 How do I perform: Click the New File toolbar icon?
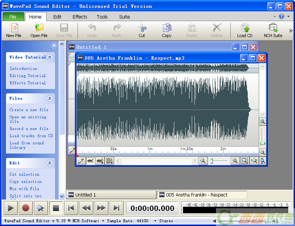[14, 31]
